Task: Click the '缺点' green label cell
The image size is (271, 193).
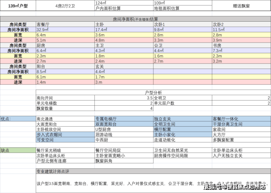Action: pos(18,150)
